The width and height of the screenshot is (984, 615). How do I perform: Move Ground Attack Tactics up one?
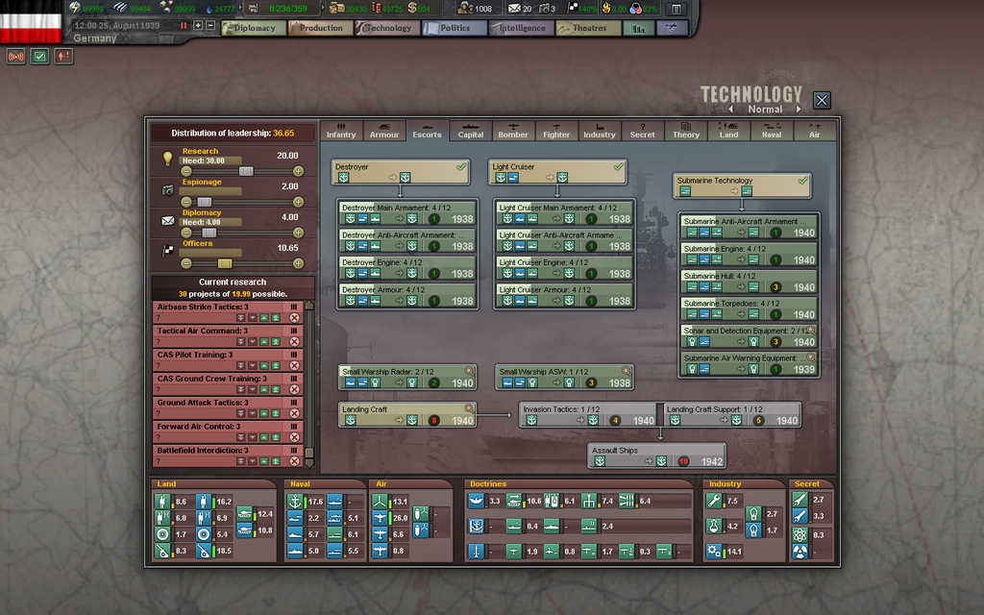pos(263,413)
